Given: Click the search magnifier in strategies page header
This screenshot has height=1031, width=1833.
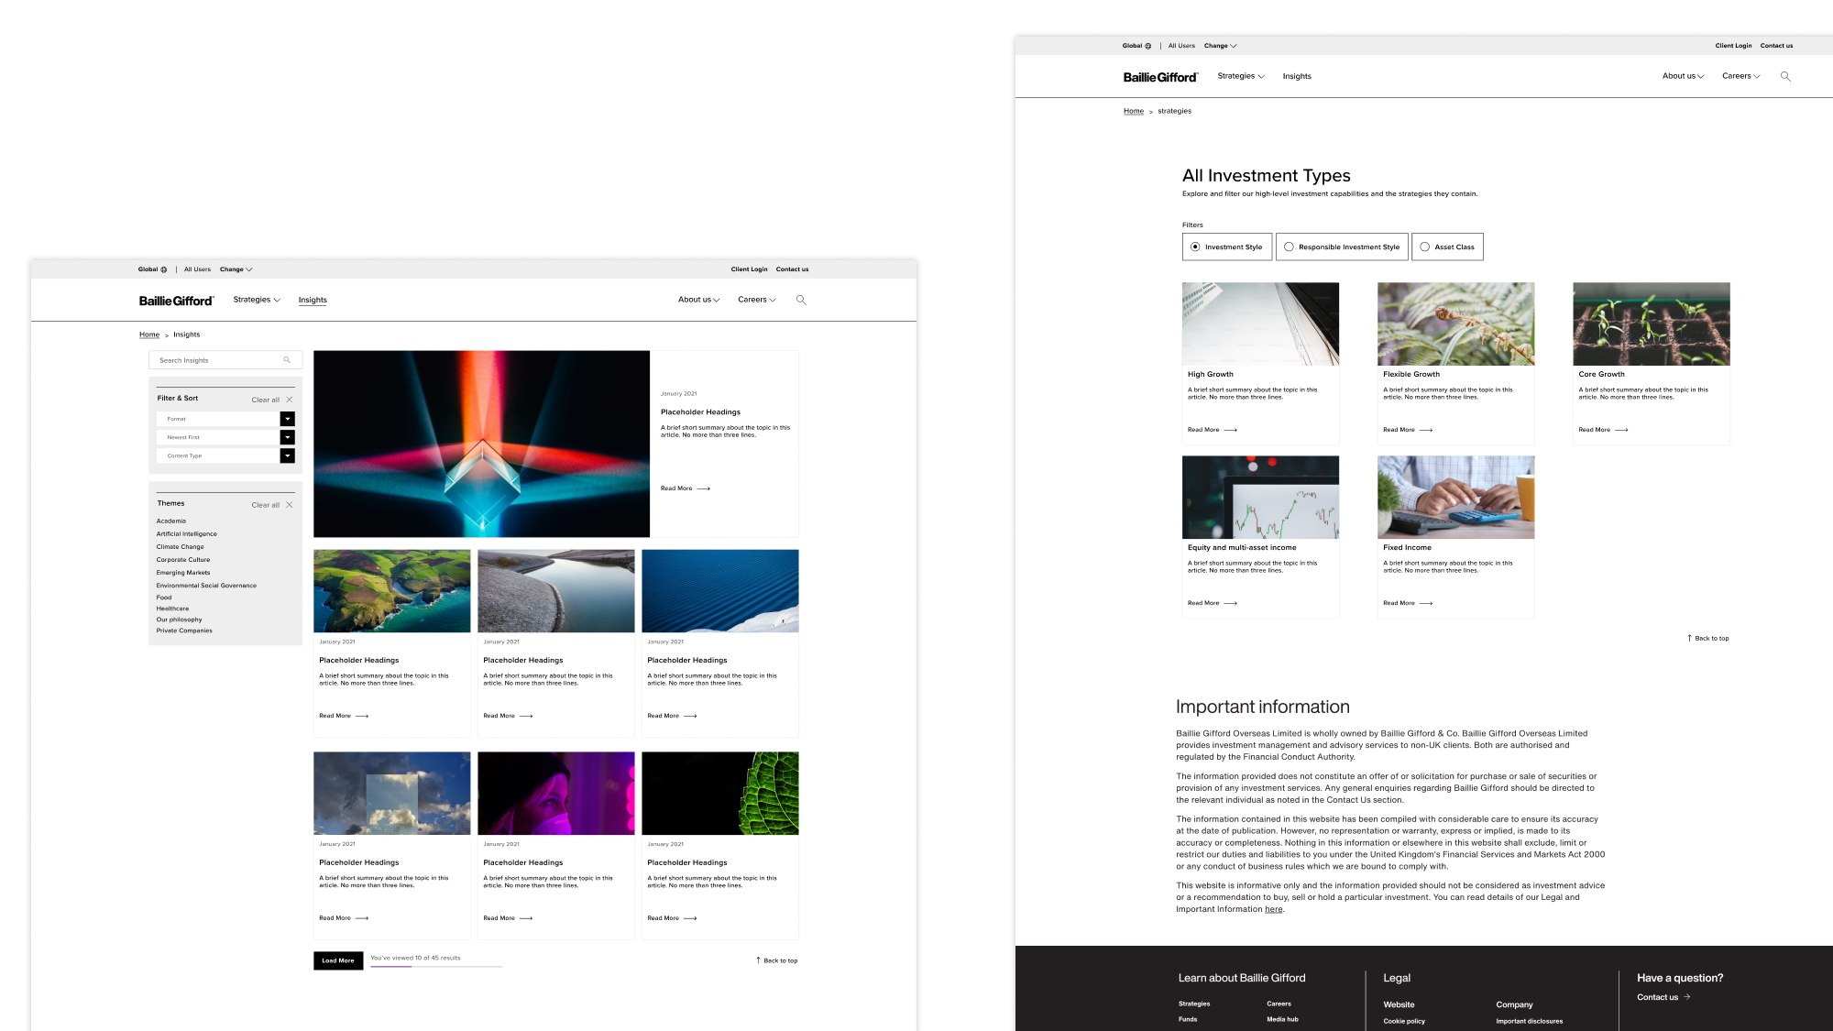Looking at the screenshot, I should click(1785, 76).
